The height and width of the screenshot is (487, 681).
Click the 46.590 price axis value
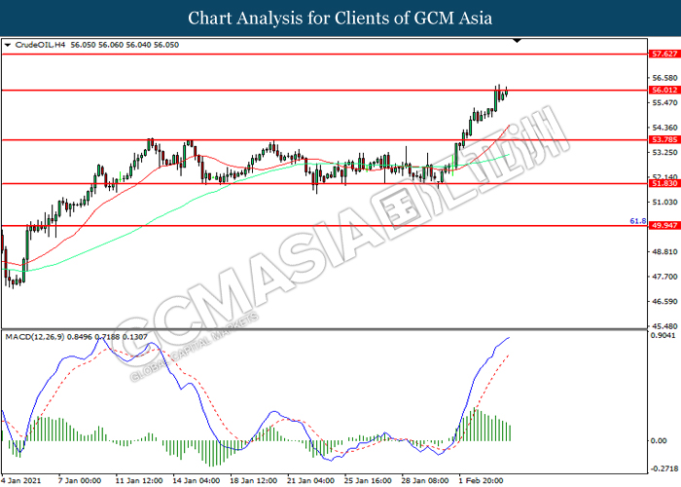pos(664,301)
